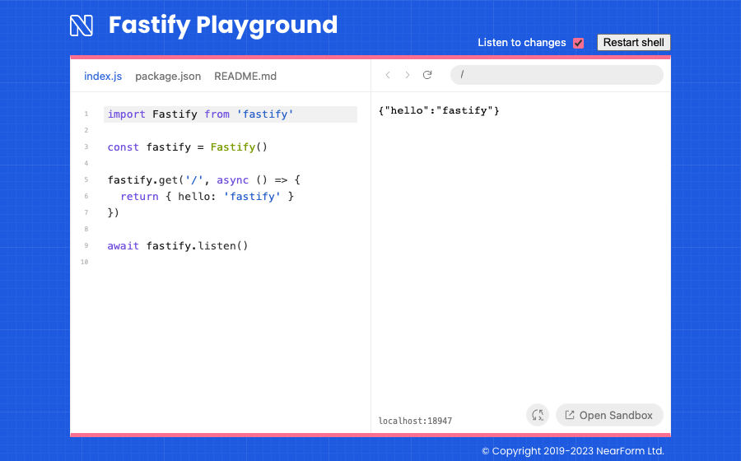Click the Fastify Playground title

pyautogui.click(x=223, y=26)
